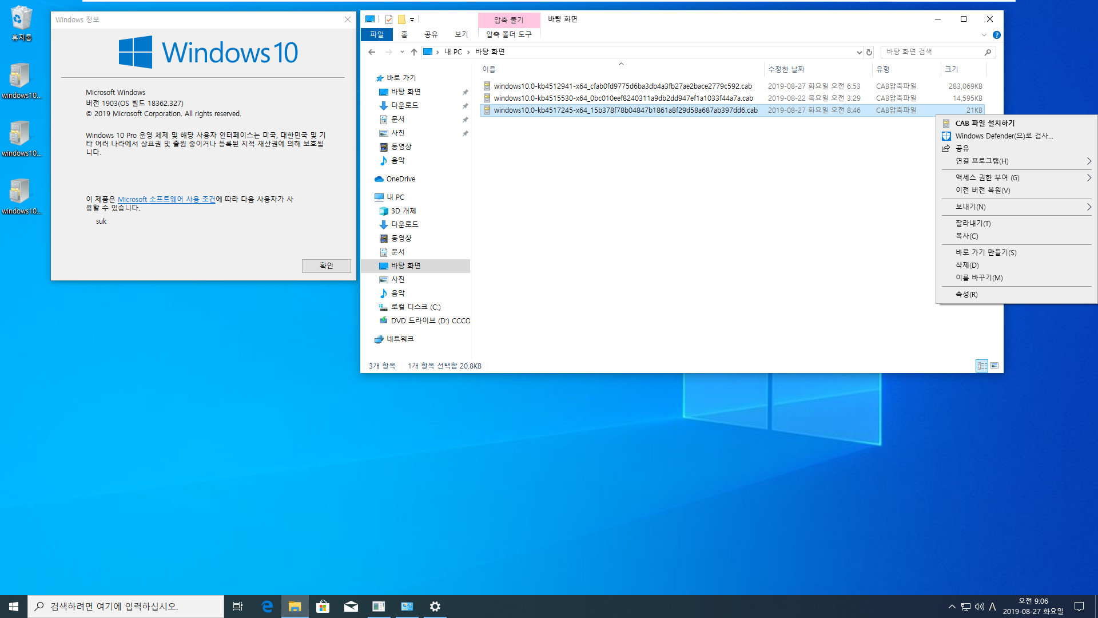The image size is (1098, 618).
Task: Open the 파일 ribbon tab
Action: coord(377,34)
